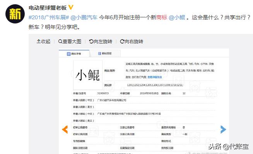Click the 申请人地址（英文） label
The height and width of the screenshot is (154, 253).
(x=84, y=121)
